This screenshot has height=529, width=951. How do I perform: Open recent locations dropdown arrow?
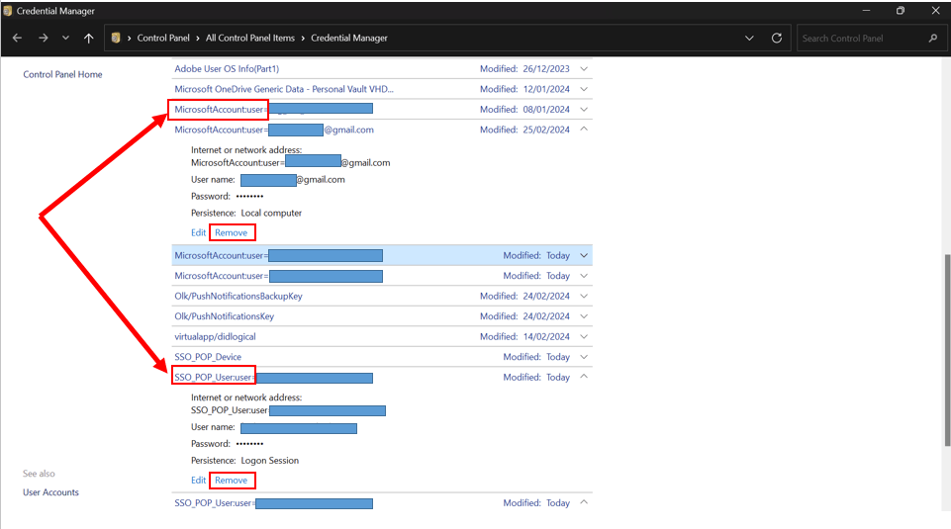(65, 39)
